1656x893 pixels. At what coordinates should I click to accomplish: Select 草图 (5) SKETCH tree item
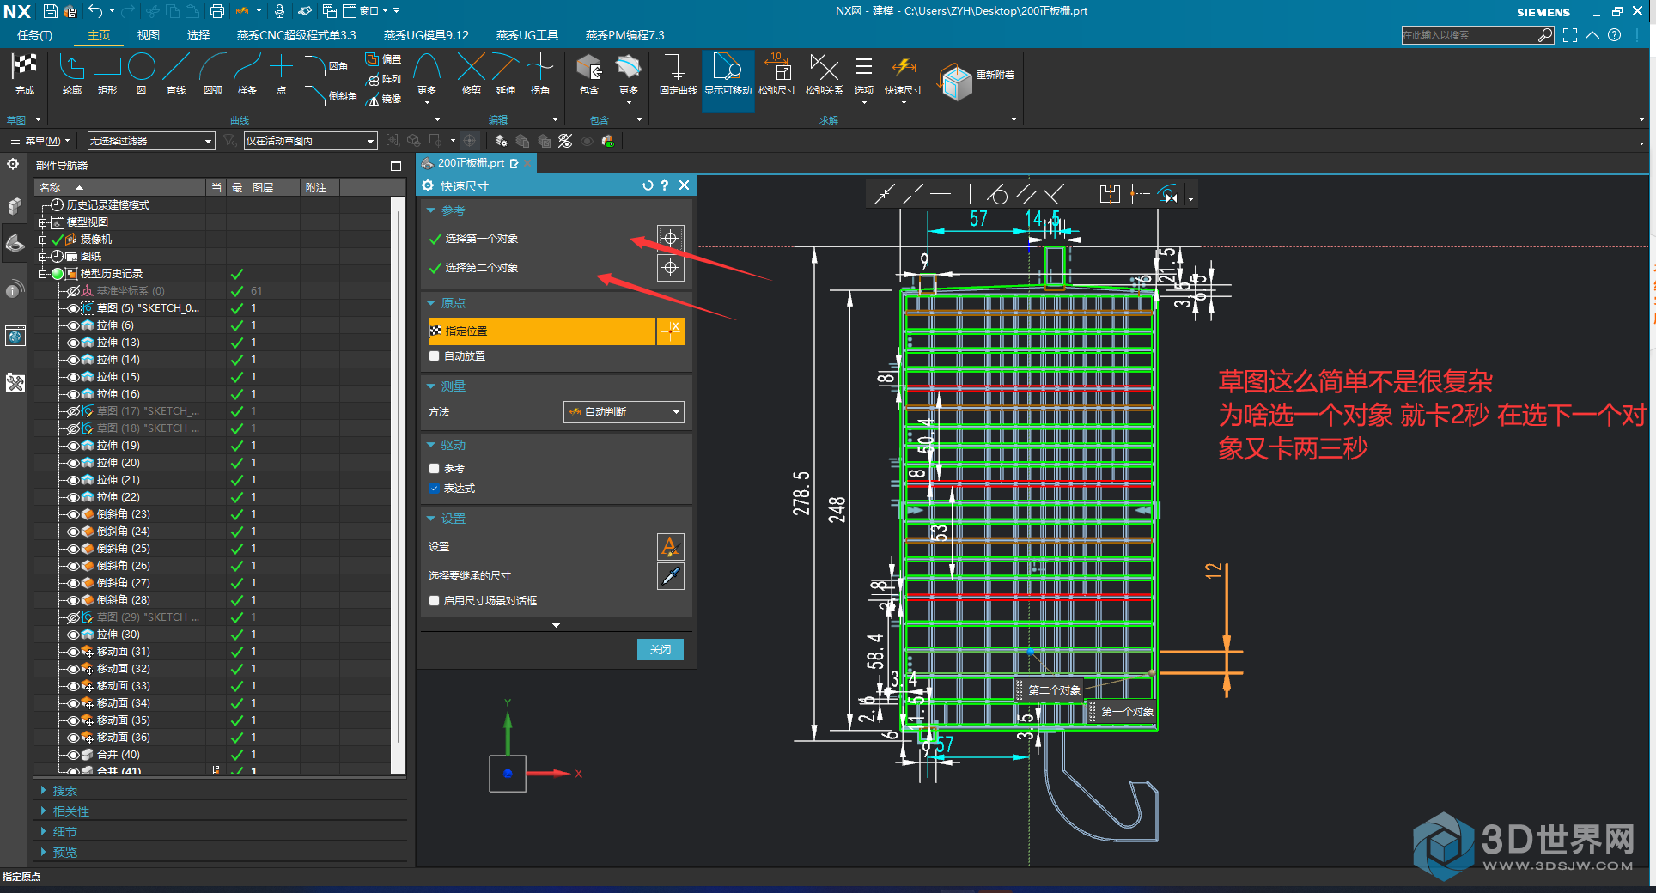(148, 308)
